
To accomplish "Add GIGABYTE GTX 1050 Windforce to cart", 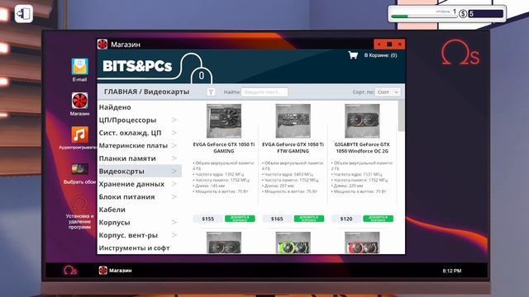I will click(379, 219).
